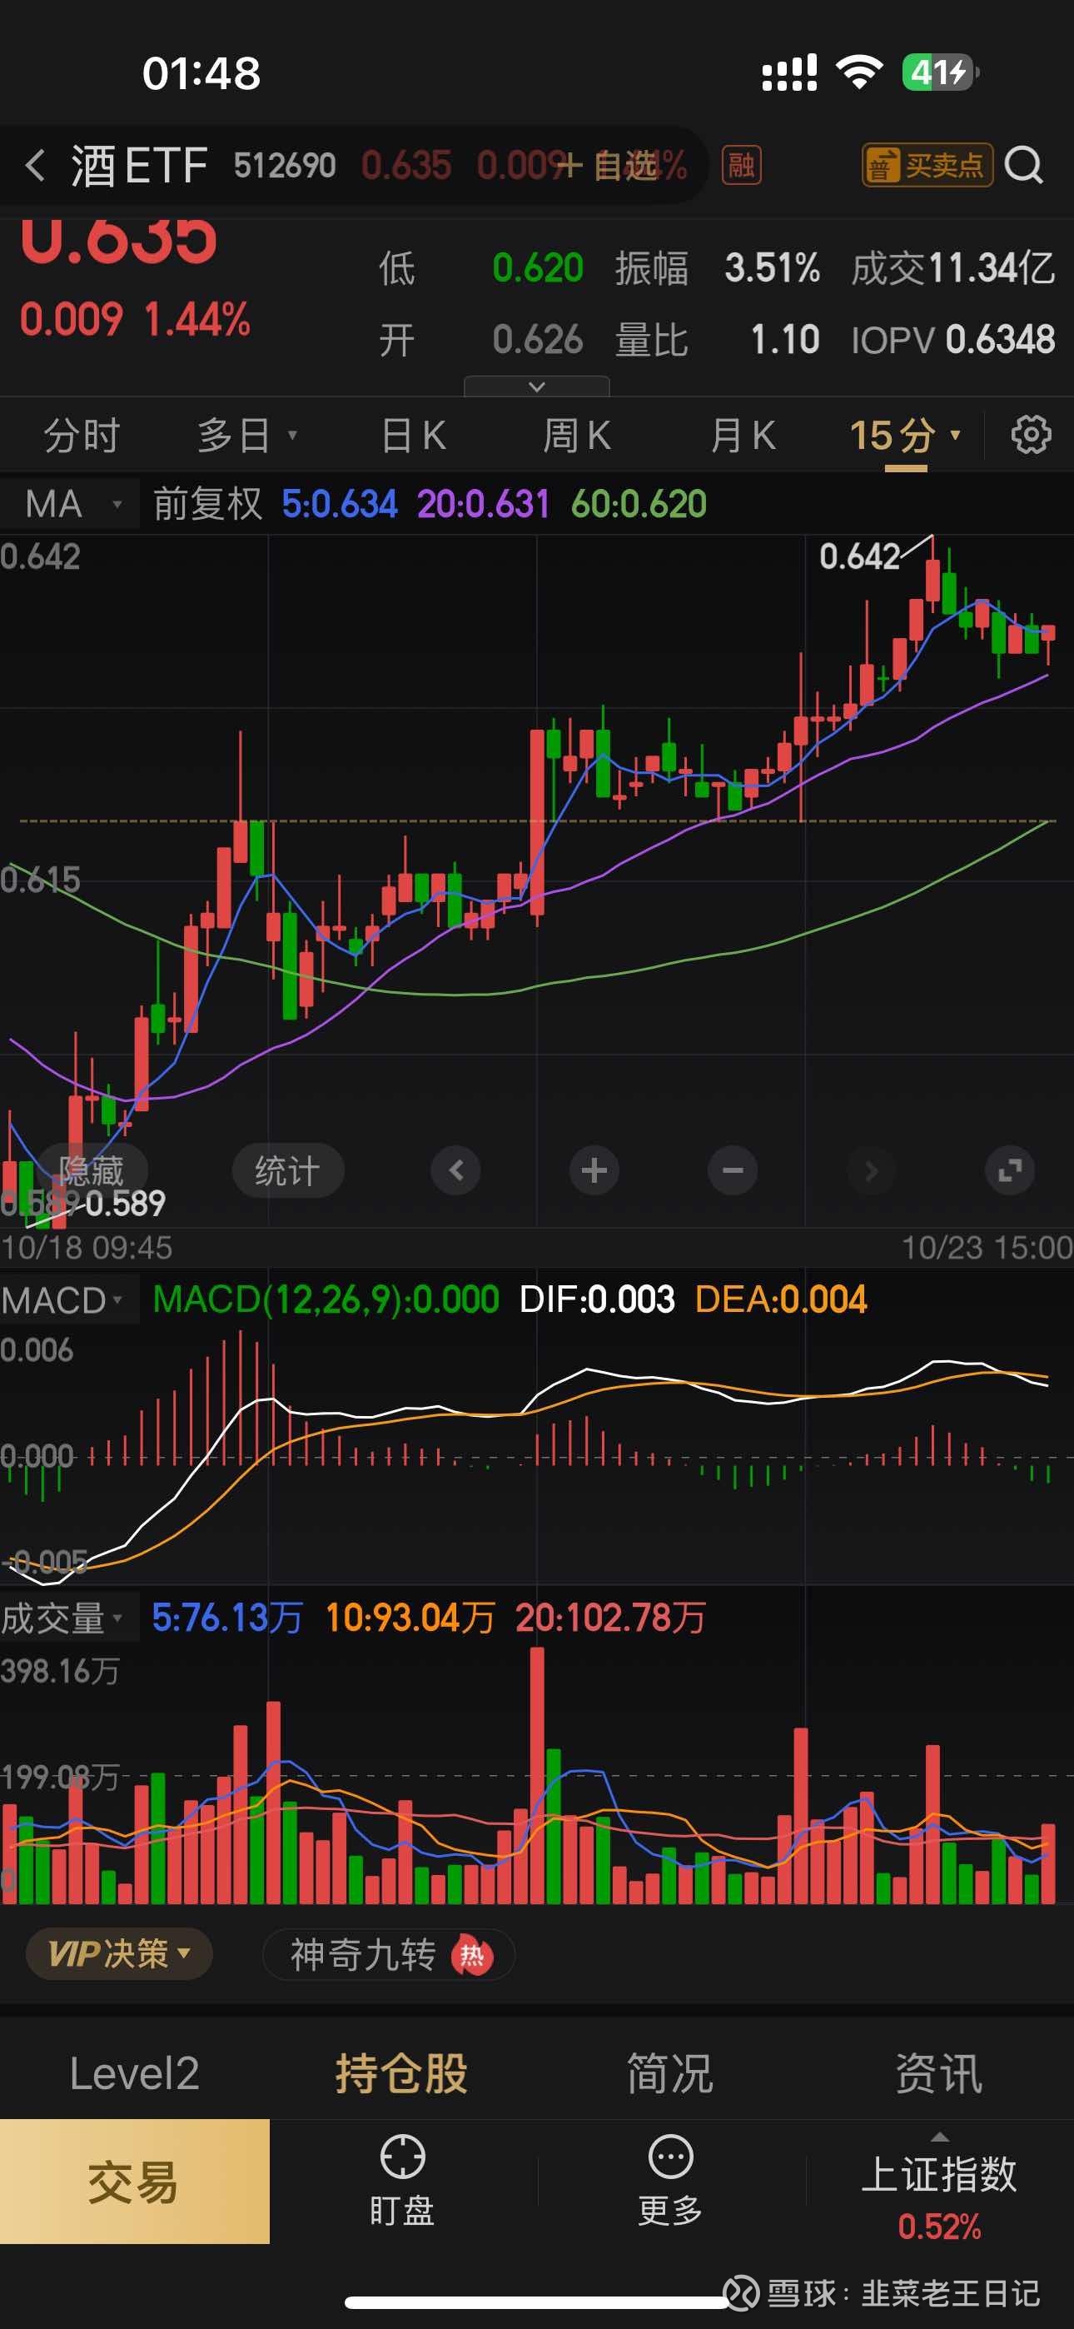Move chart right with arrow button
1074x2329 pixels.
(x=871, y=1171)
